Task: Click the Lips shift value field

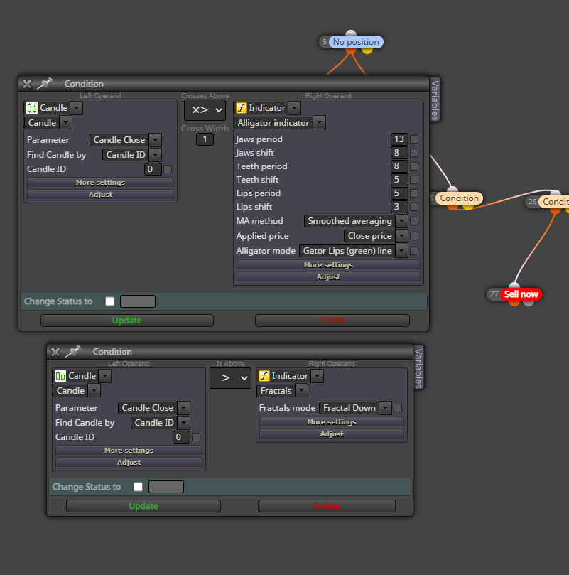Action: [399, 207]
